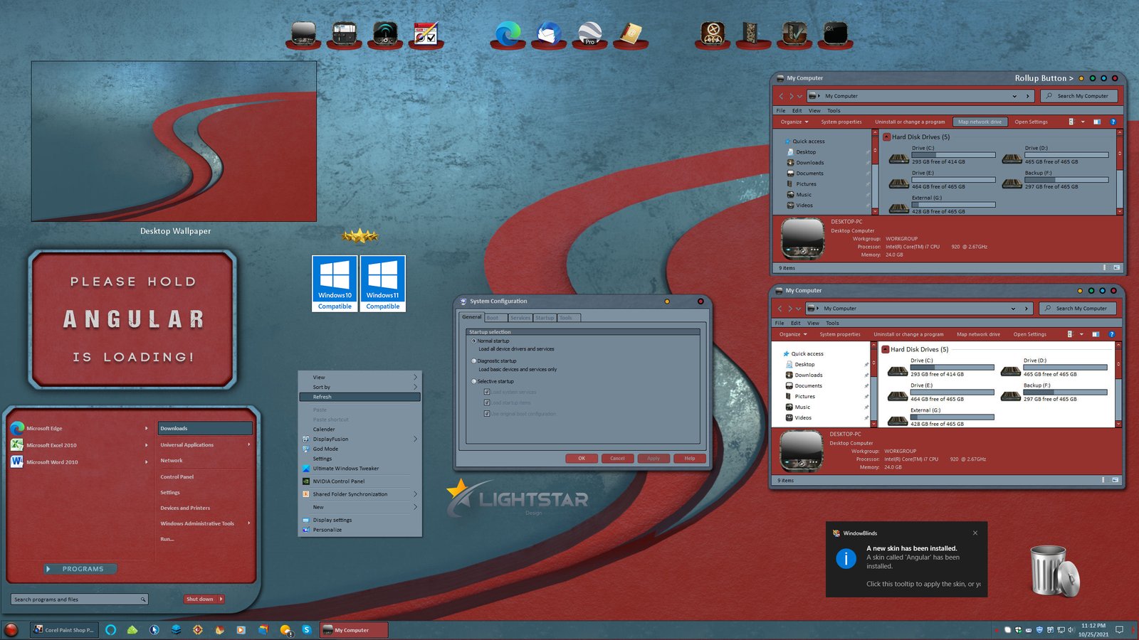Screen dimensions: 1139x640
Task: Click the yellow Rollup button in top window
Action: click(x=1081, y=78)
